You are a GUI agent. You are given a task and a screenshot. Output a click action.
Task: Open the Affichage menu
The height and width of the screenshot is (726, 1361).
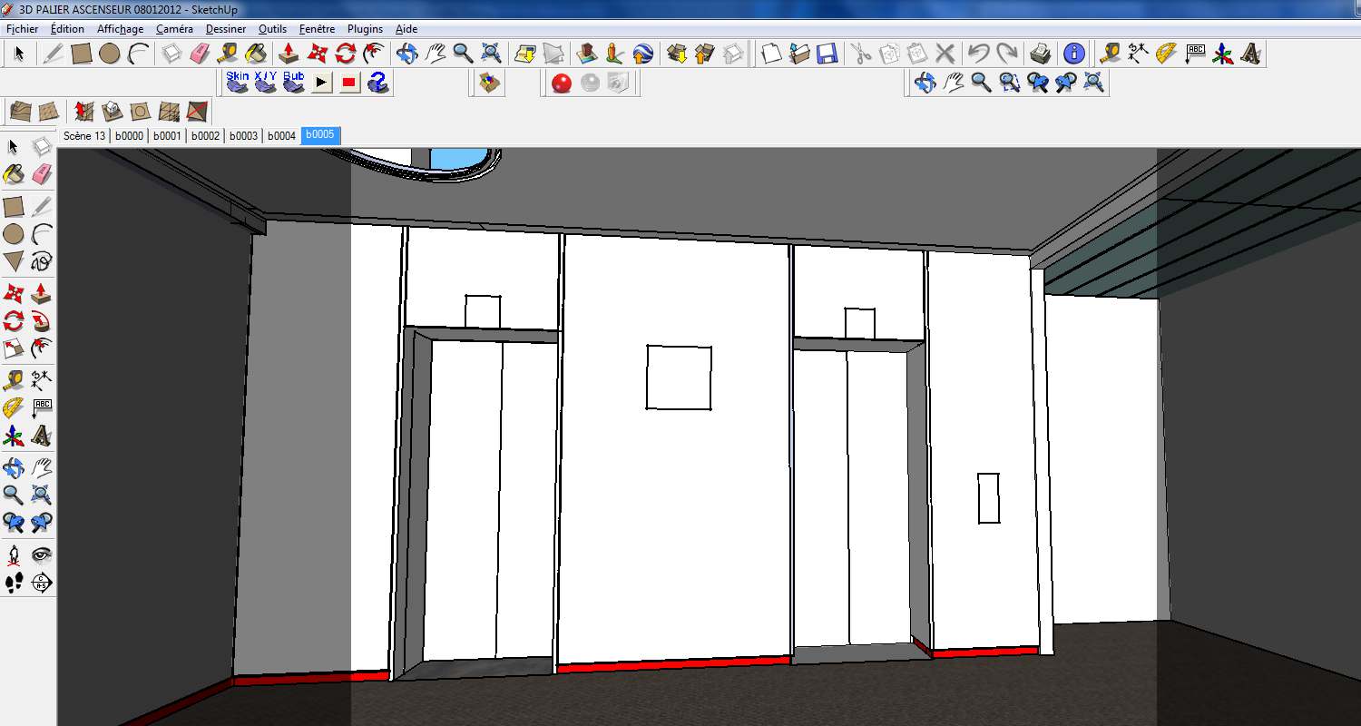[x=120, y=29]
